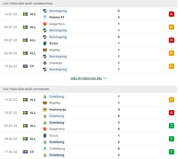The height and width of the screenshot is (159, 179).
Task: Select the 'Các trận gần nhất: Norrkoping' header
Action: (28, 4)
